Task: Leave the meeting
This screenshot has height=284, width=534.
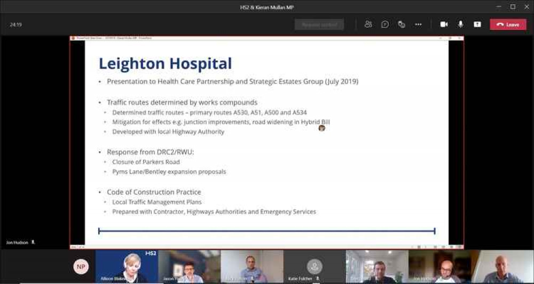Action: tap(508, 25)
